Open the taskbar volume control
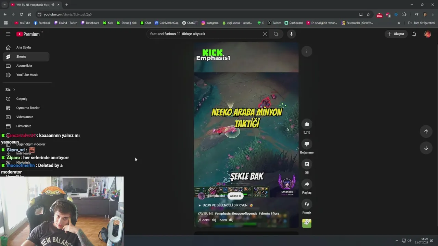Image resolution: width=438 pixels, height=246 pixels. [x=409, y=241]
